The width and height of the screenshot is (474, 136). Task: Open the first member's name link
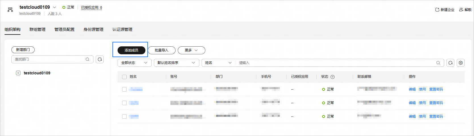(x=136, y=89)
